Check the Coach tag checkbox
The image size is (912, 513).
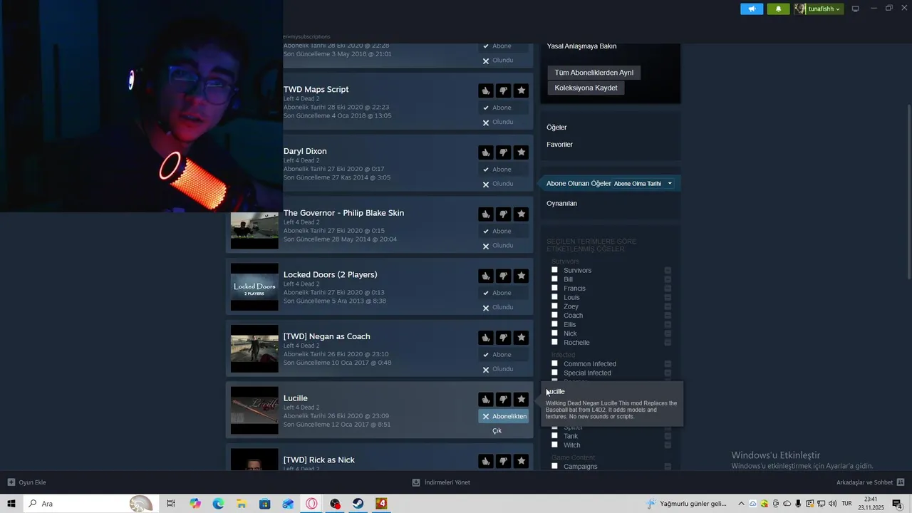coord(554,315)
